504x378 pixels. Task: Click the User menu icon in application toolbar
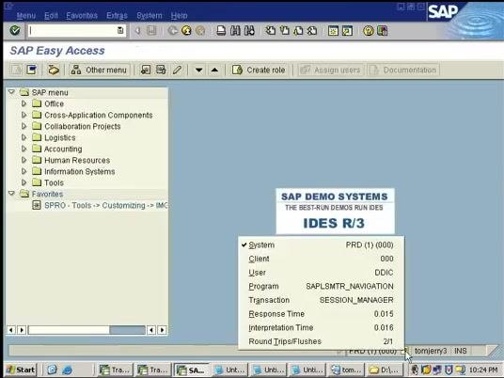(16, 70)
